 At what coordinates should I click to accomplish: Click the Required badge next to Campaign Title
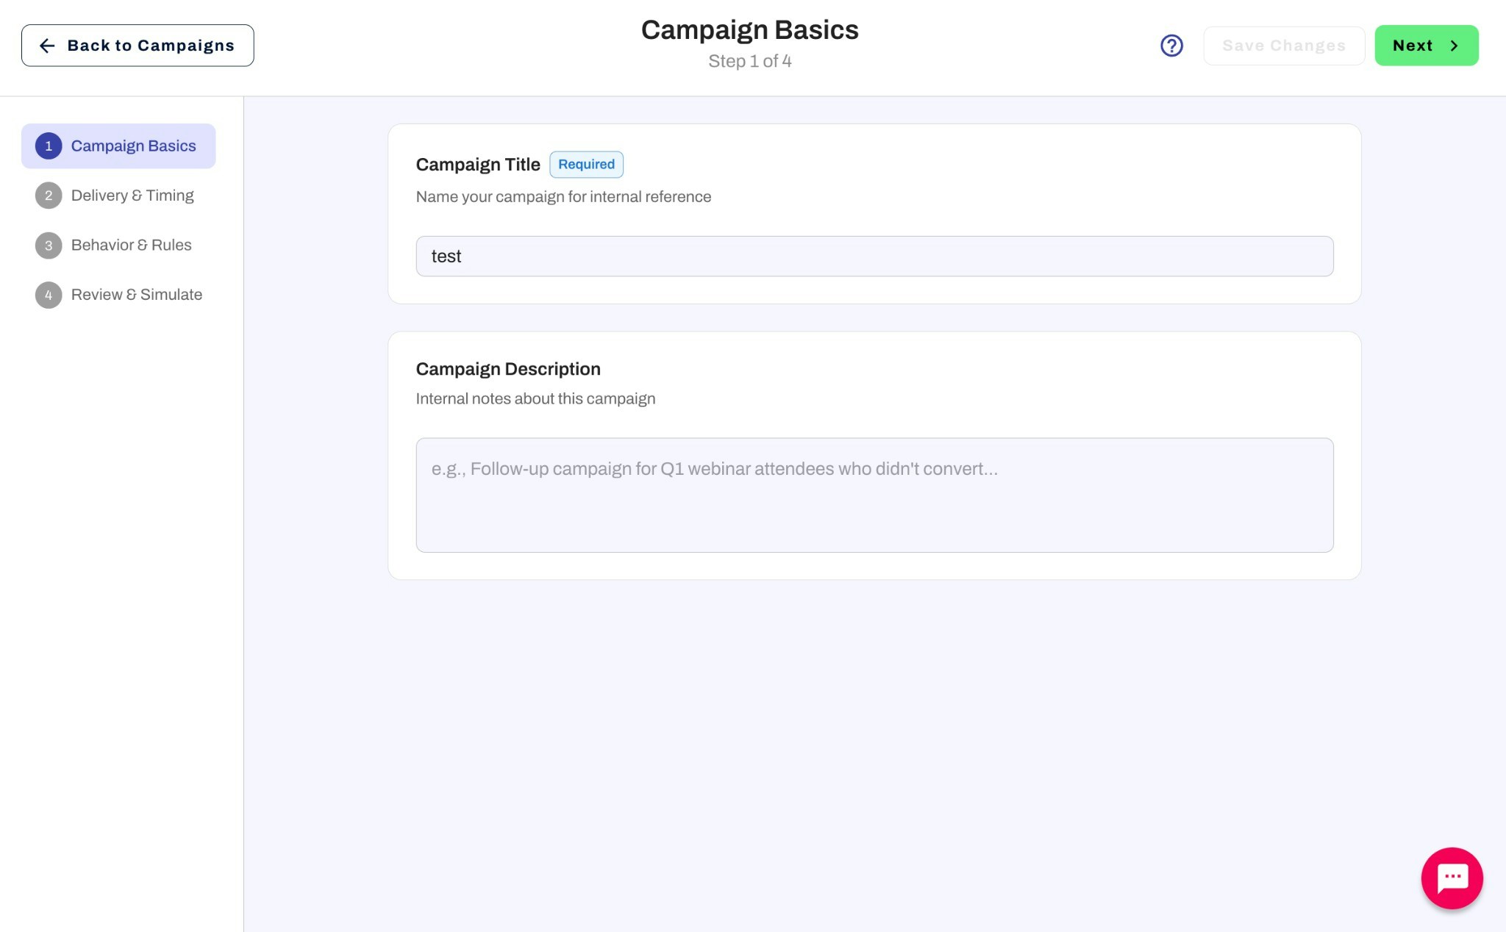[586, 164]
